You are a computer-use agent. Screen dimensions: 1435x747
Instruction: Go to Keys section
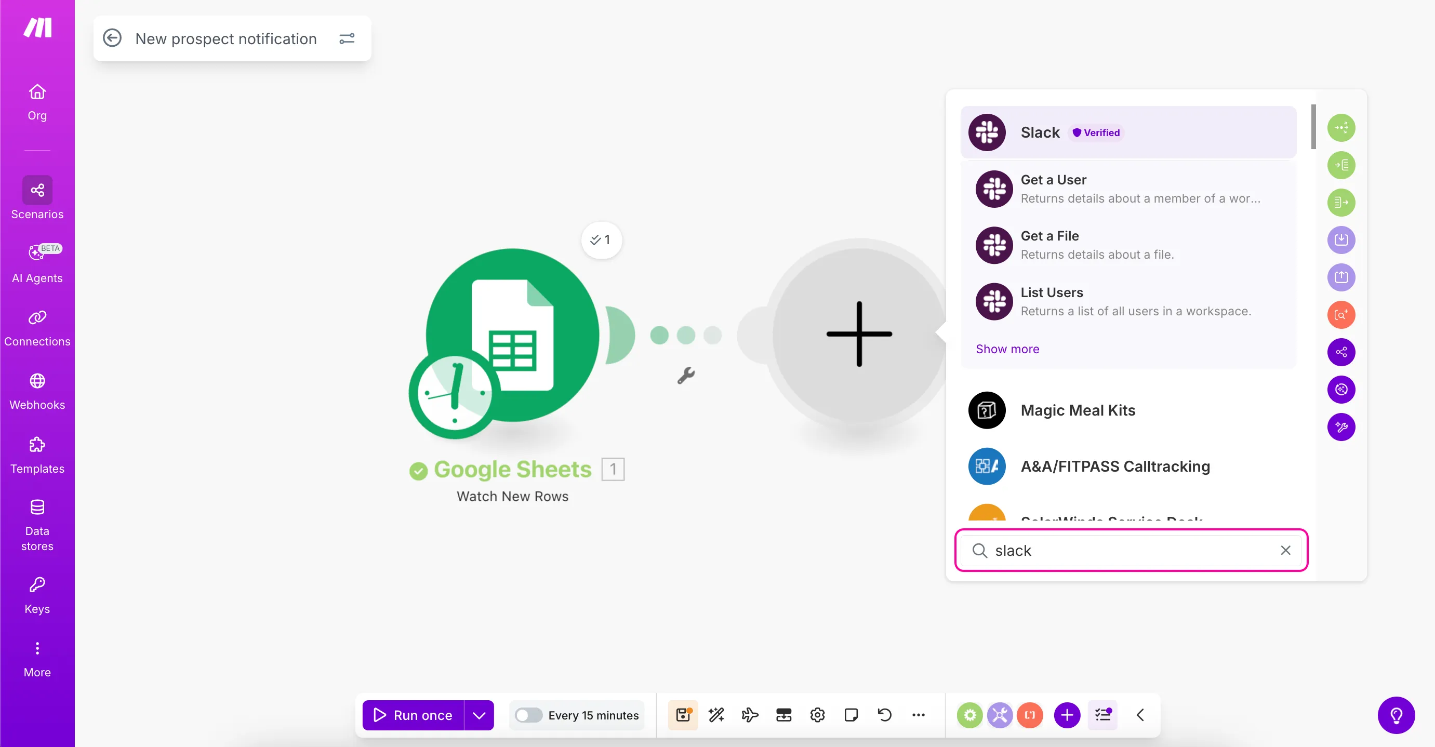click(x=37, y=596)
